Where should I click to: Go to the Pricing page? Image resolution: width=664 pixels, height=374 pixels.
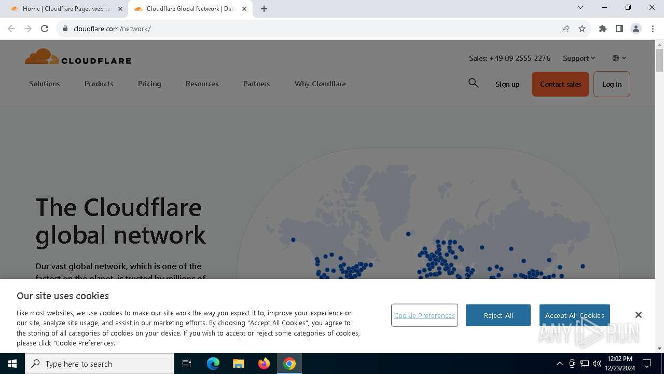click(149, 84)
